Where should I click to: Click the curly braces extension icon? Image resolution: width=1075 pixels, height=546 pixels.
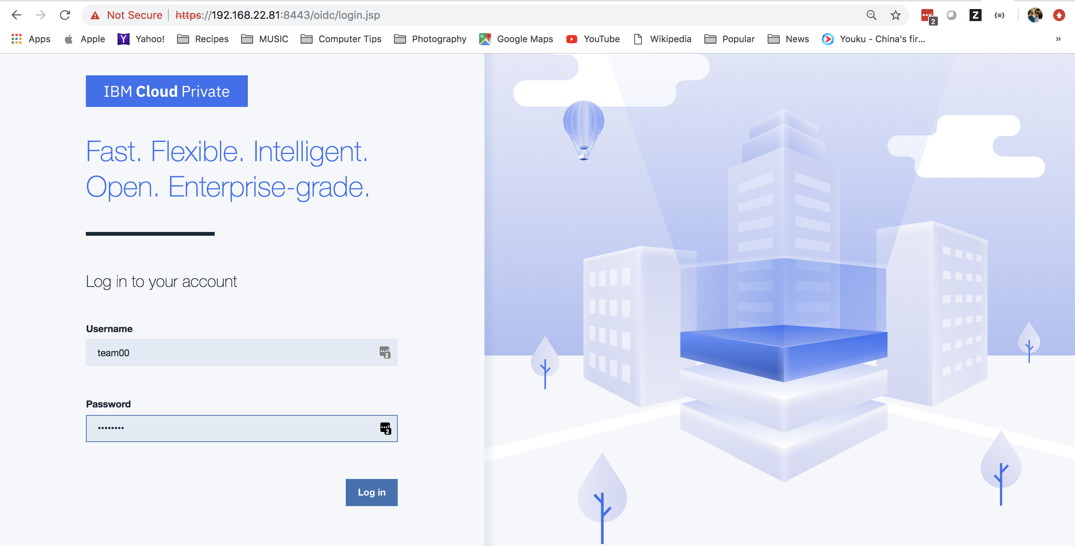(x=999, y=15)
